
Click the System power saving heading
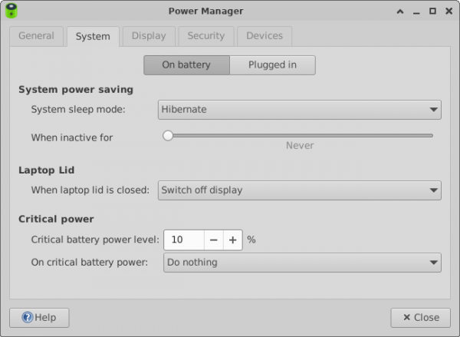[76, 90]
